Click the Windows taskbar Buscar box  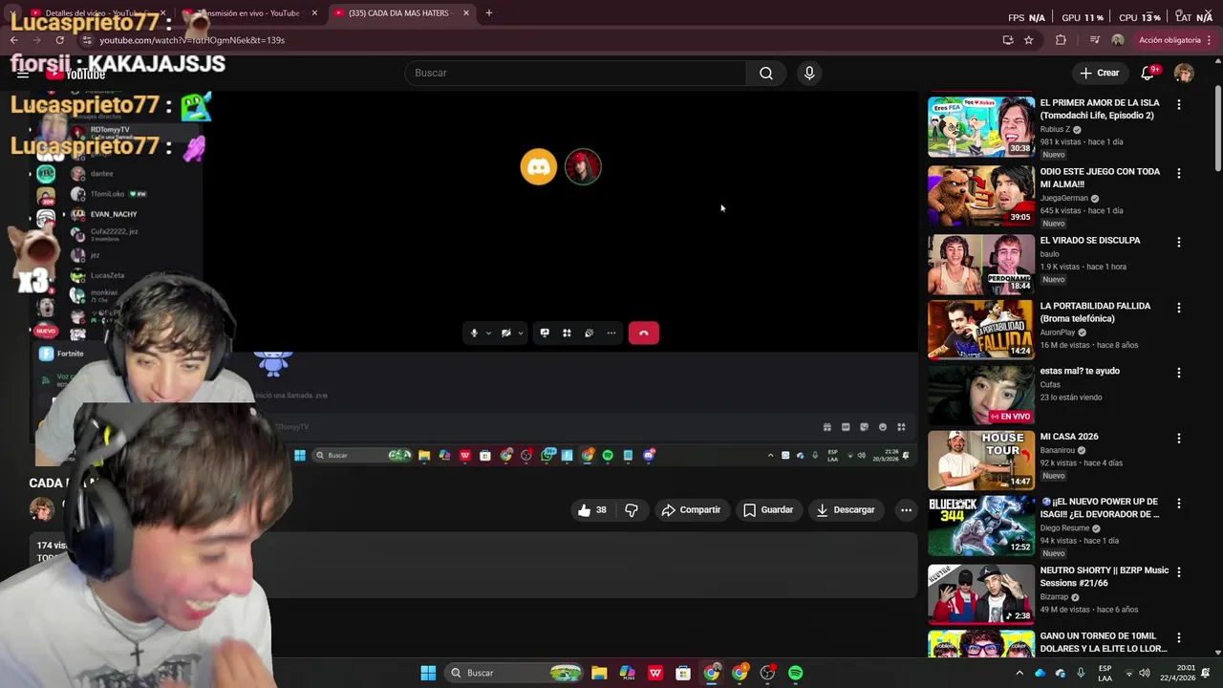515,673
